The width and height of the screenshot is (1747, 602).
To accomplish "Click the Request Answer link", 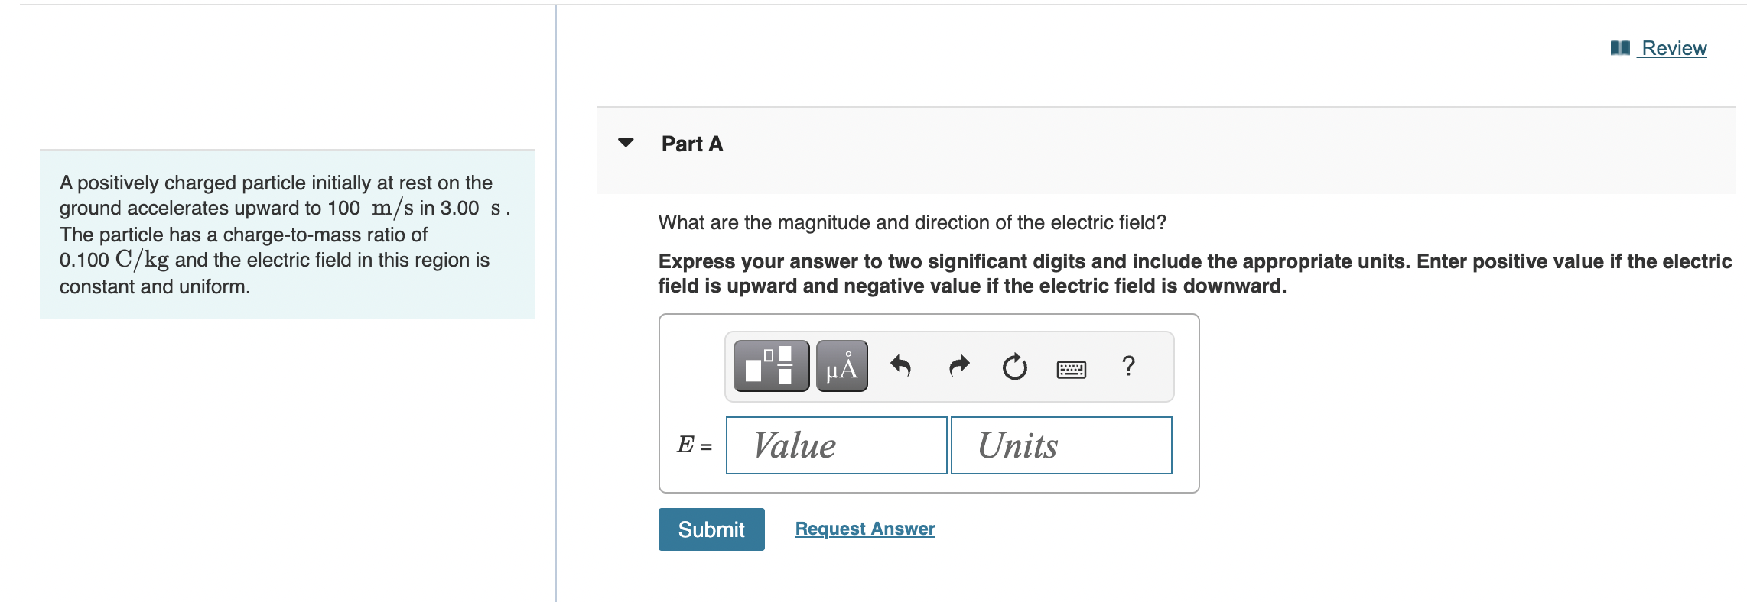I will [x=864, y=528].
